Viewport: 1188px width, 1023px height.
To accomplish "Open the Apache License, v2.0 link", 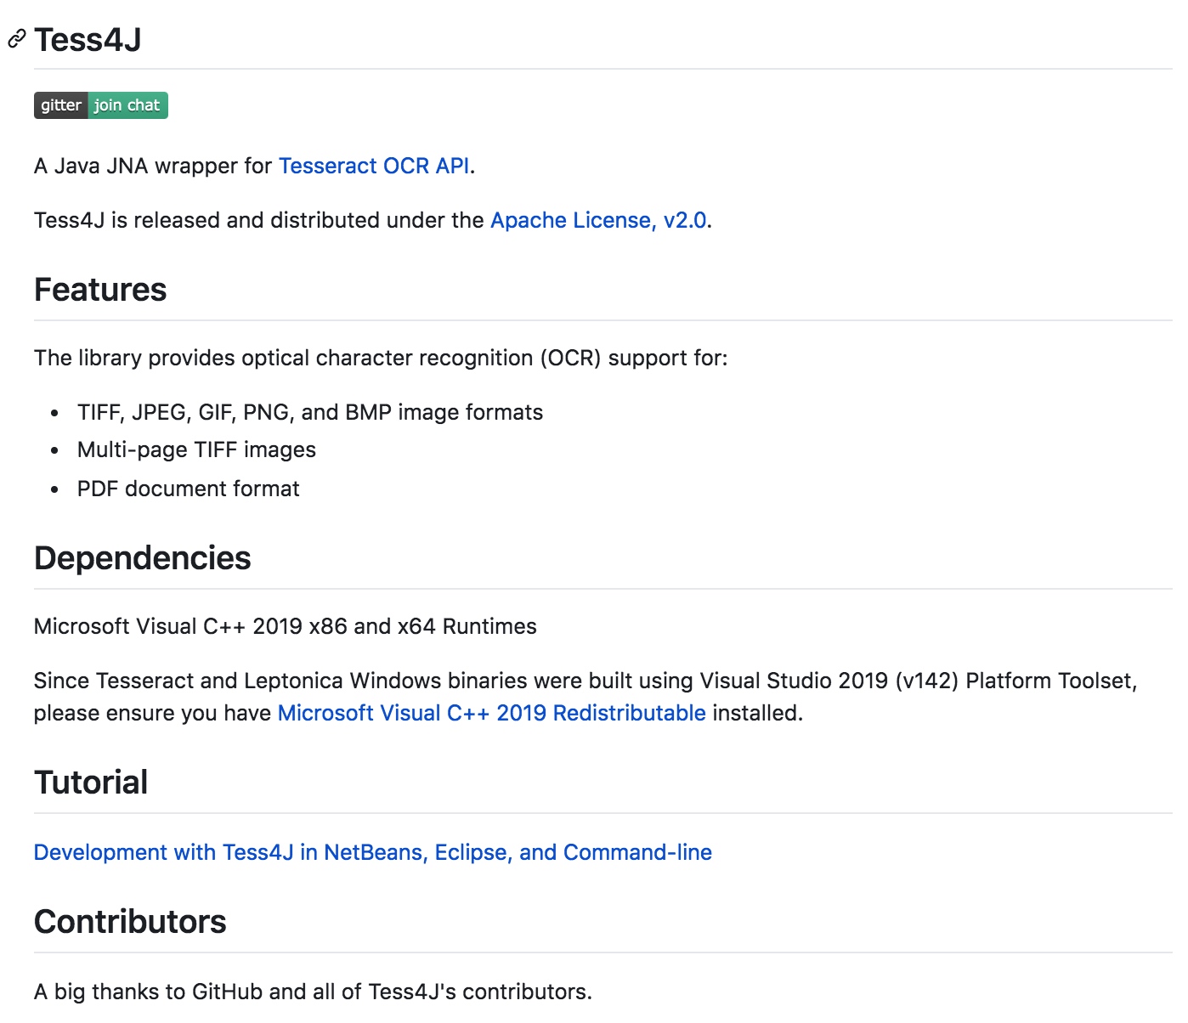I will pos(598,220).
